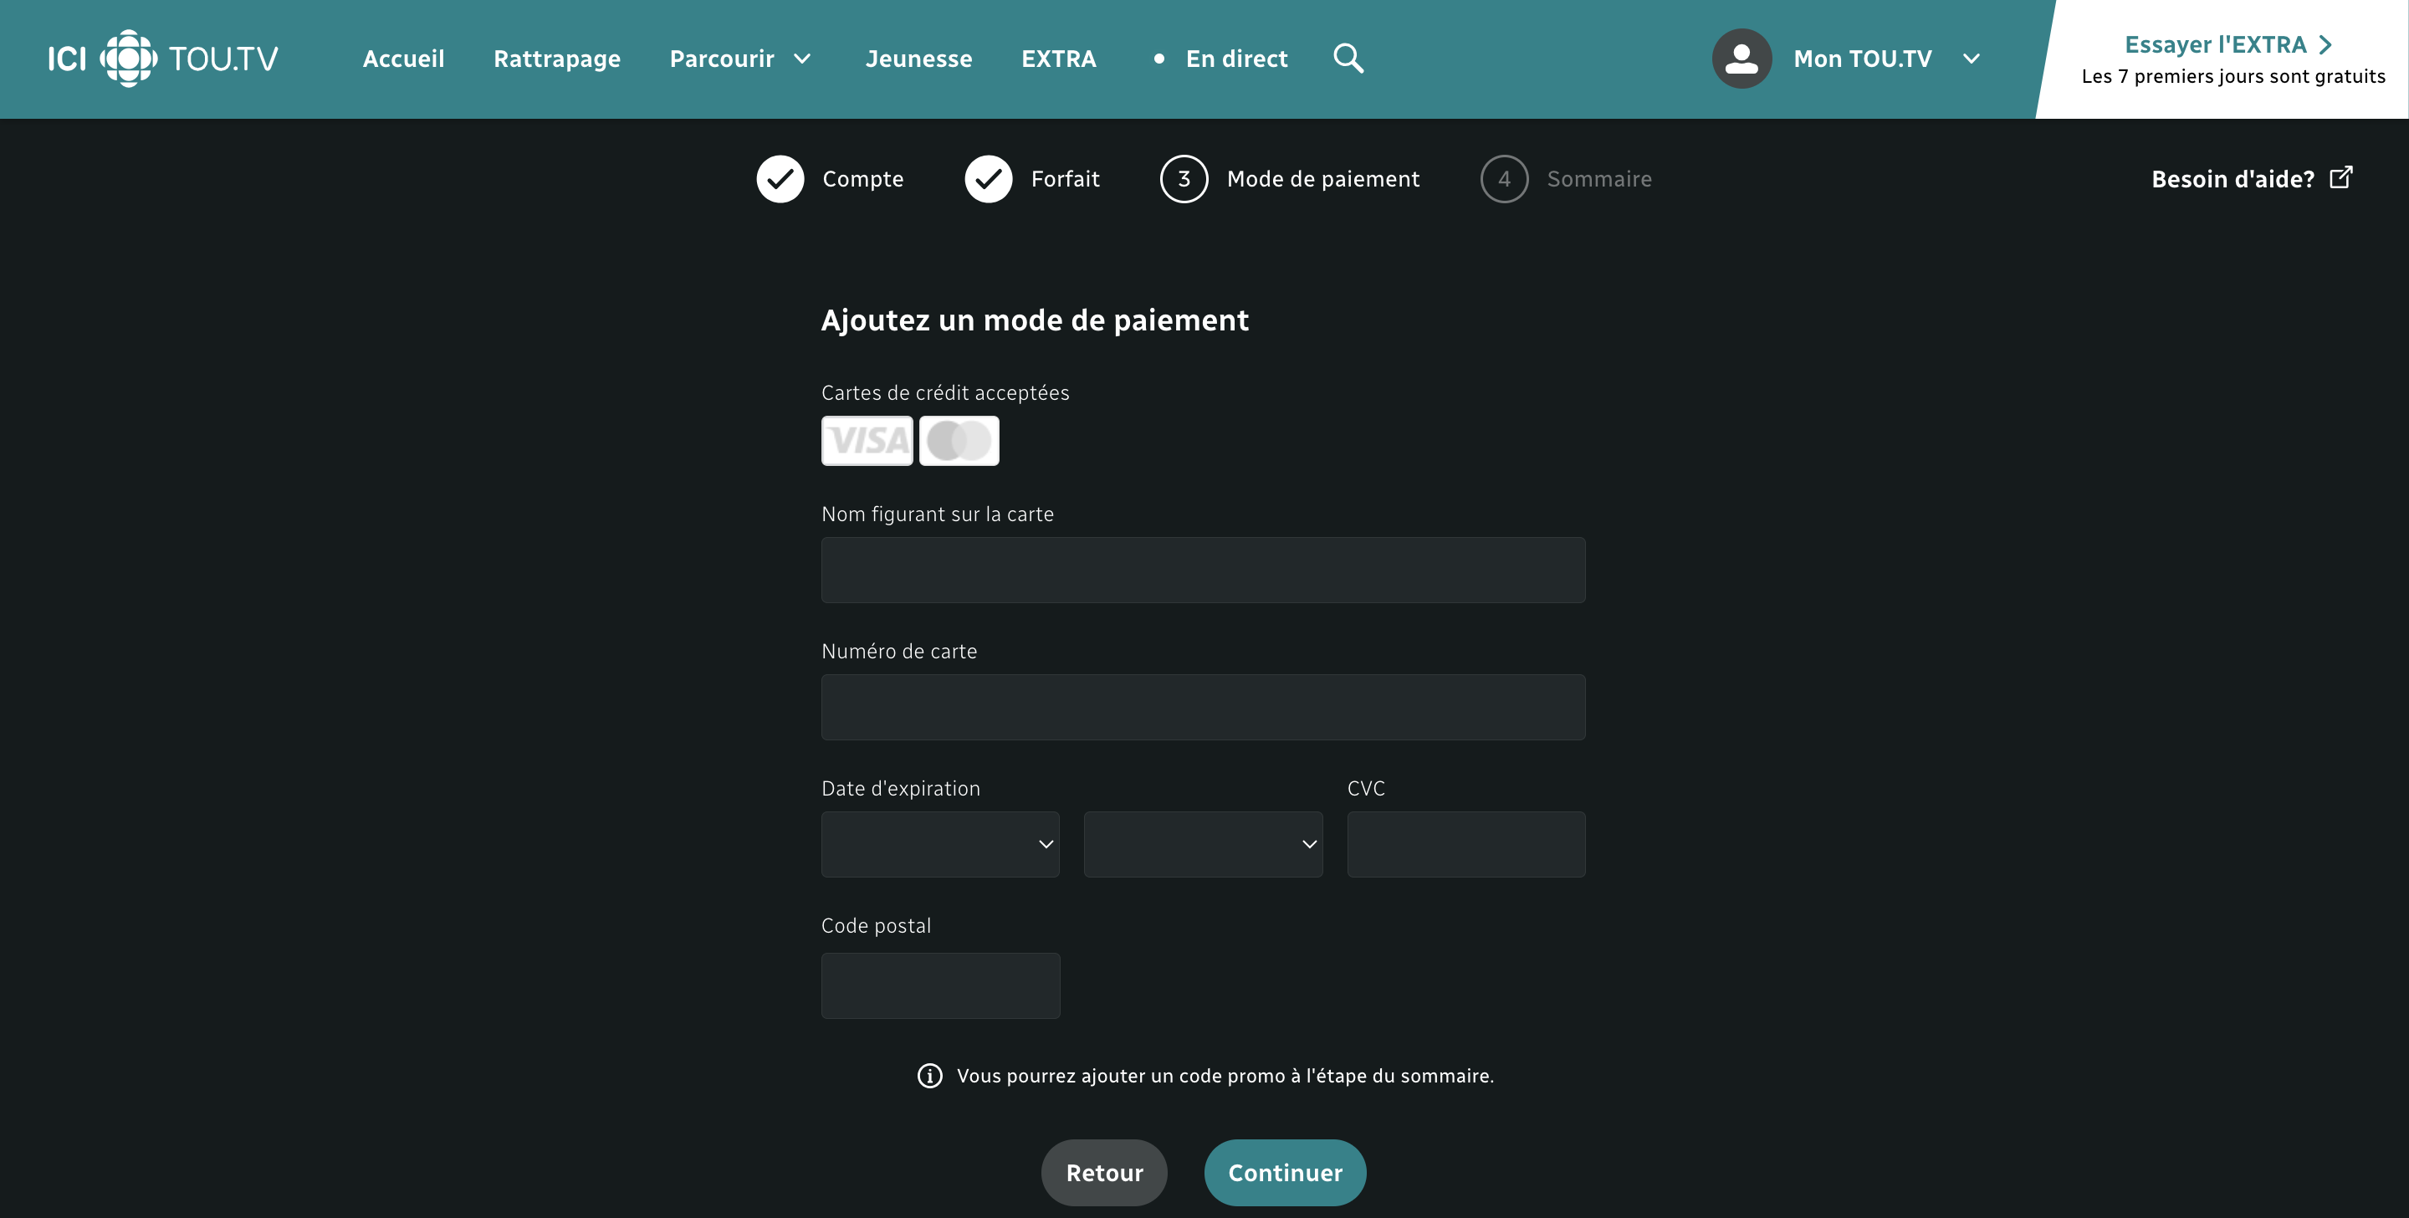Image resolution: width=2409 pixels, height=1218 pixels.
Task: Click 'Ajoutez un mode de paiement' heading
Action: tap(1035, 320)
